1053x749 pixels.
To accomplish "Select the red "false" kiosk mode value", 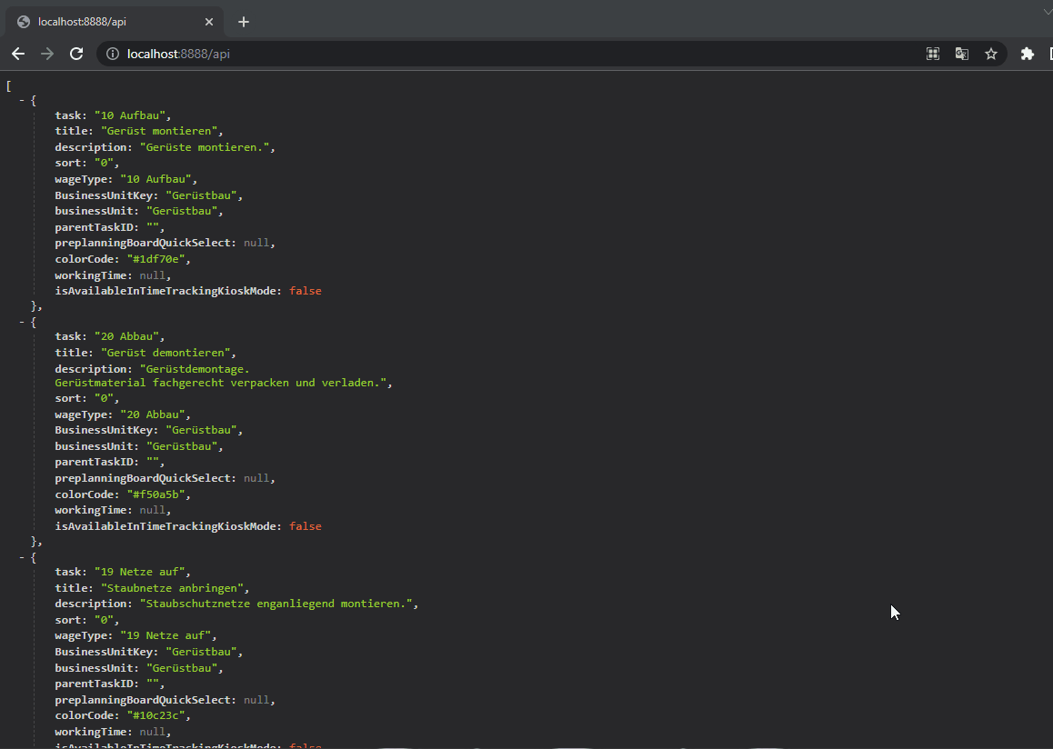I will (x=305, y=290).
